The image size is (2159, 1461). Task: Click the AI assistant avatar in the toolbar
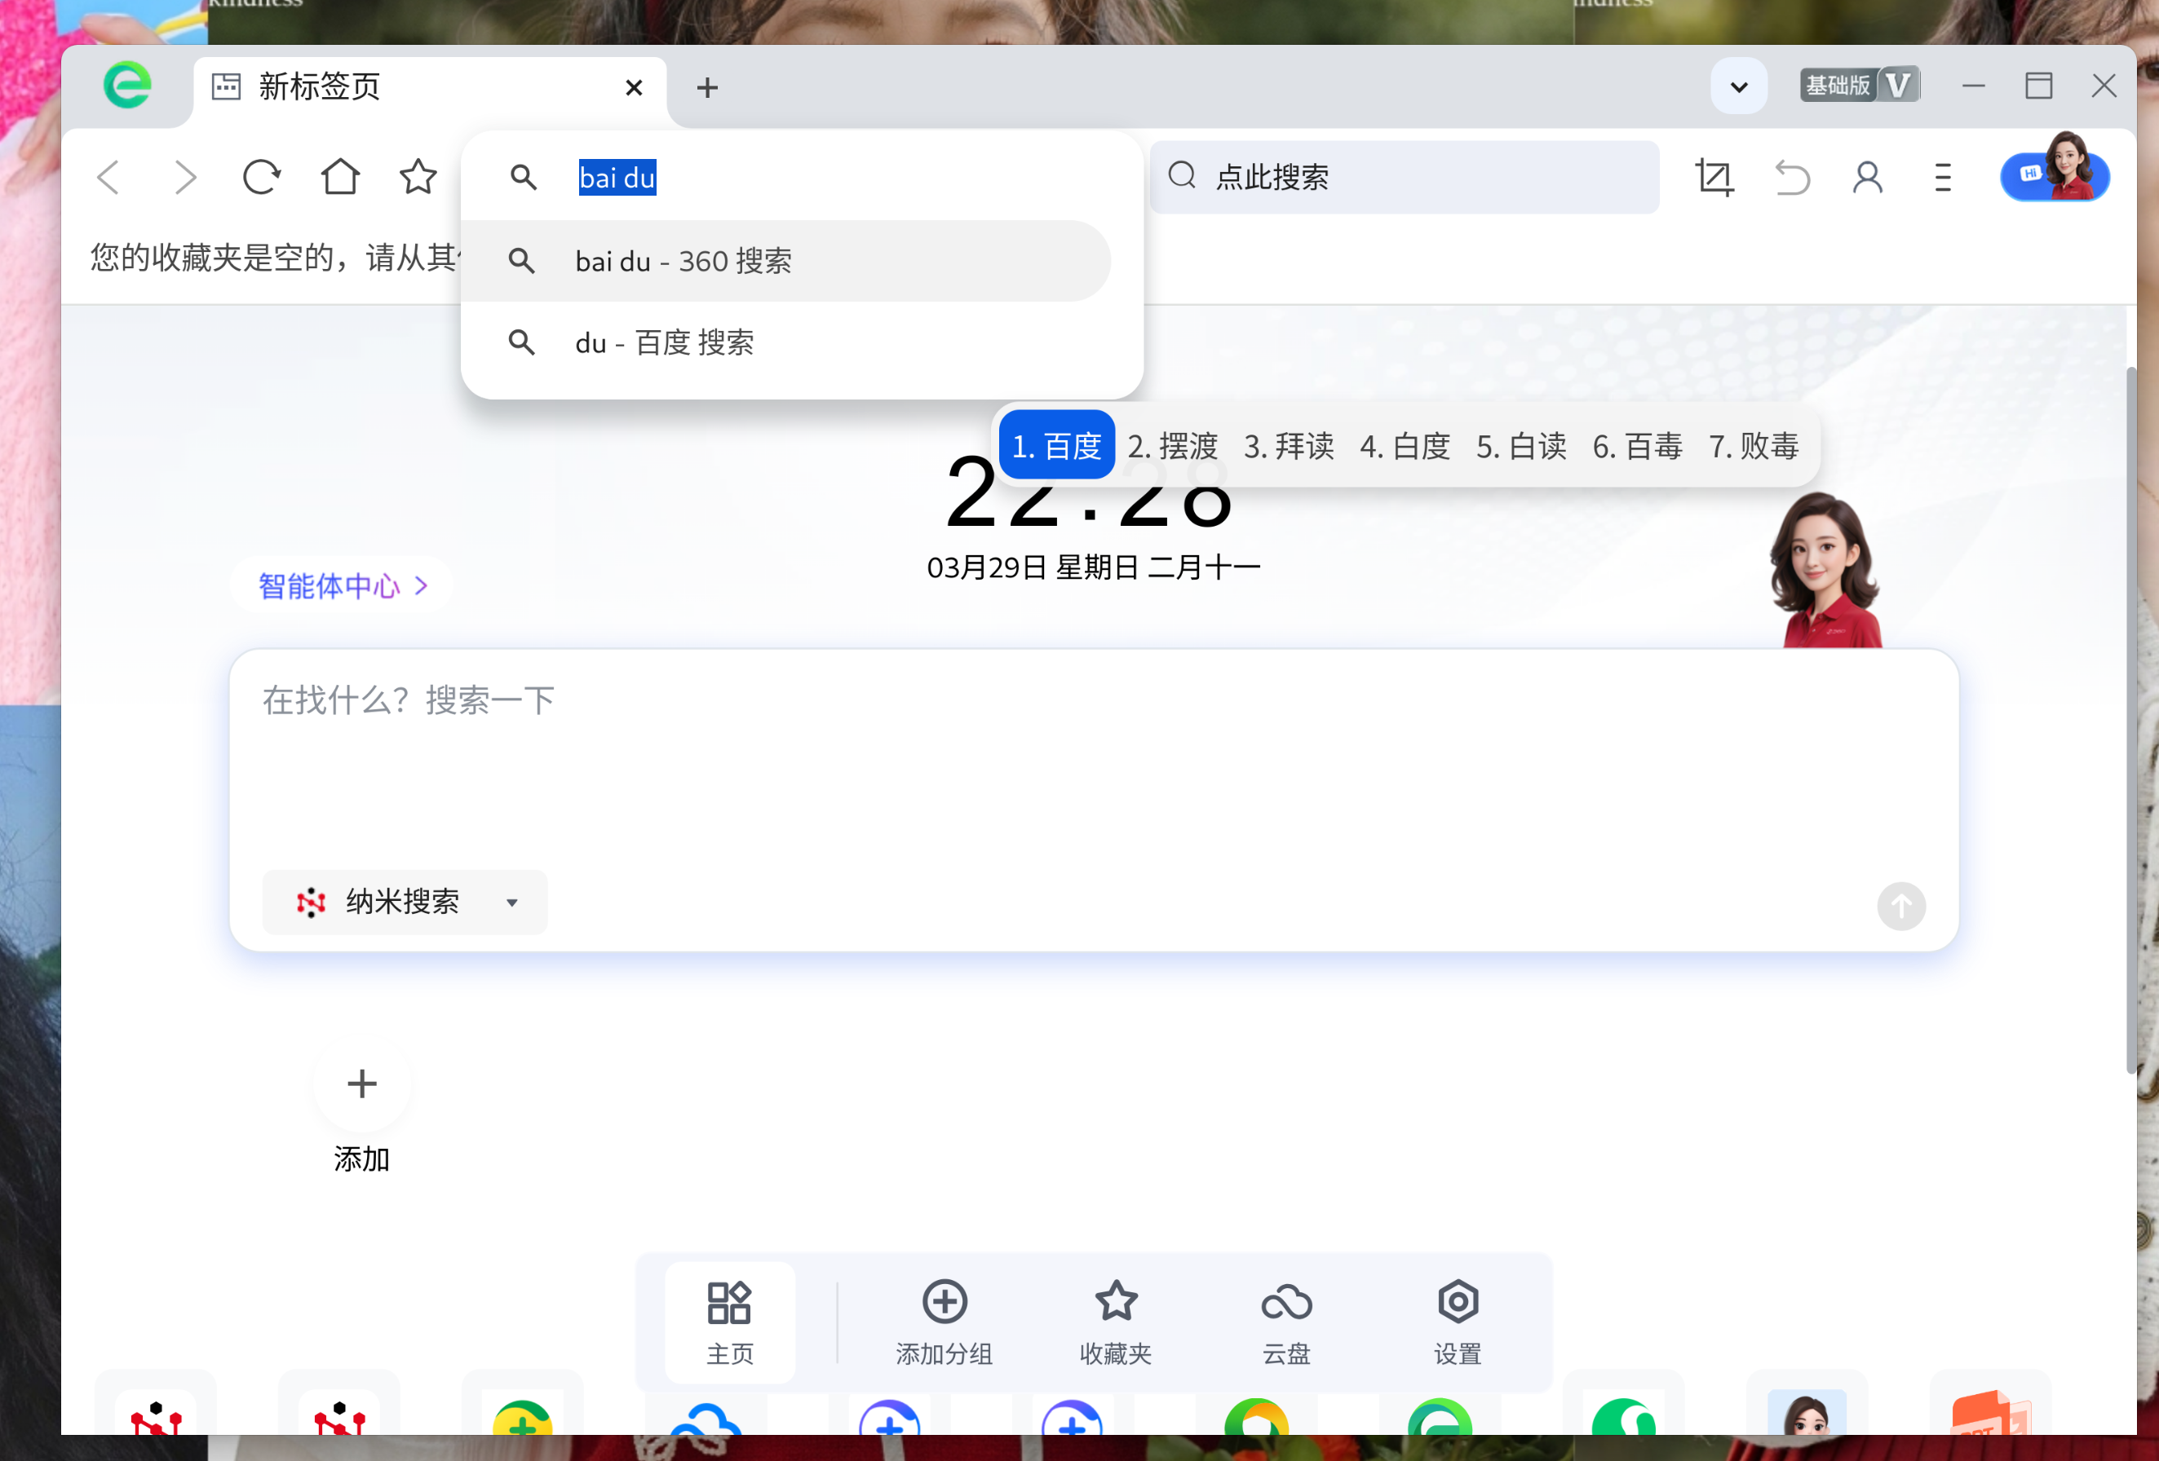click(x=2055, y=176)
